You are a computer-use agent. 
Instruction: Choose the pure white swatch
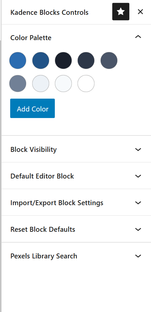(86, 84)
